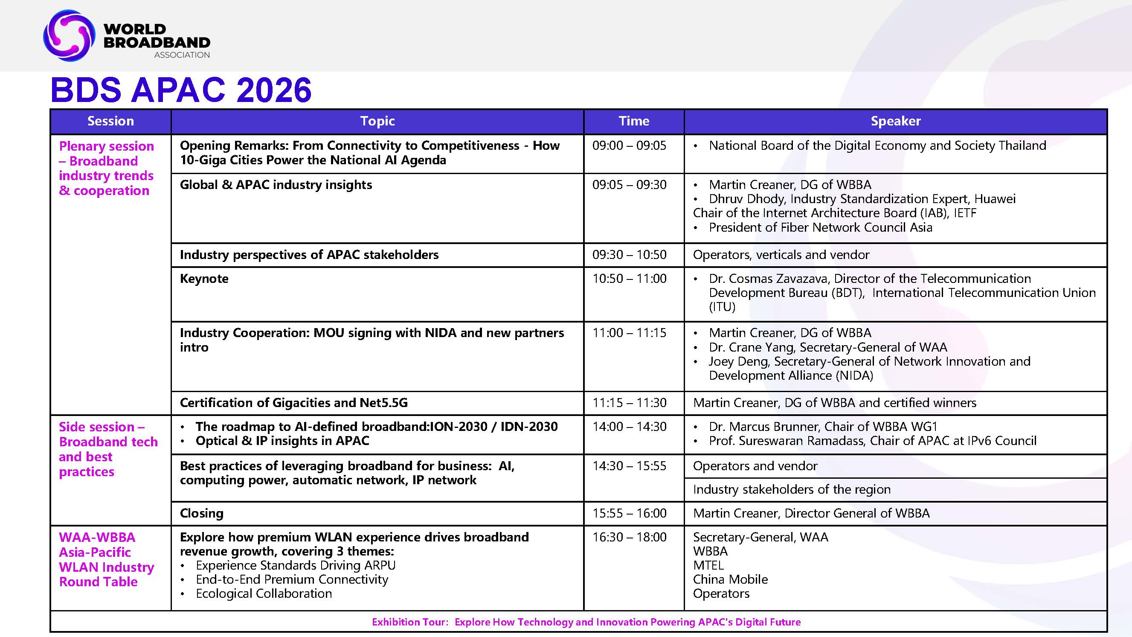This screenshot has width=1132, height=637.
Task: Click Certification of Gigacities and Net5.5G
Action: point(377,403)
